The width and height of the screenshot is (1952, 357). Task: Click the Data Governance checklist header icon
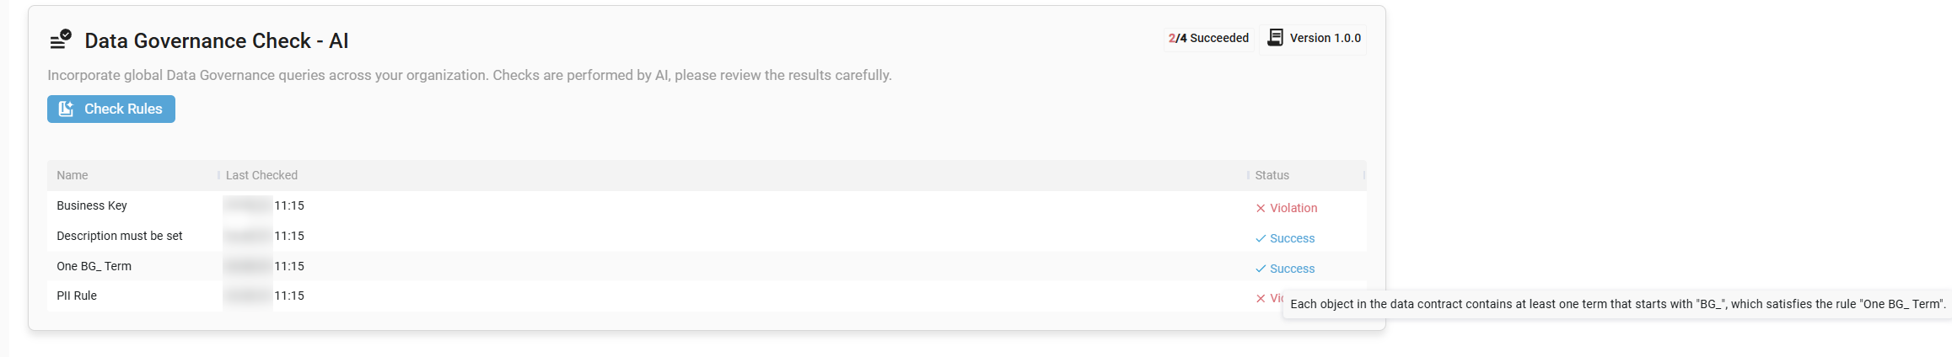61,39
